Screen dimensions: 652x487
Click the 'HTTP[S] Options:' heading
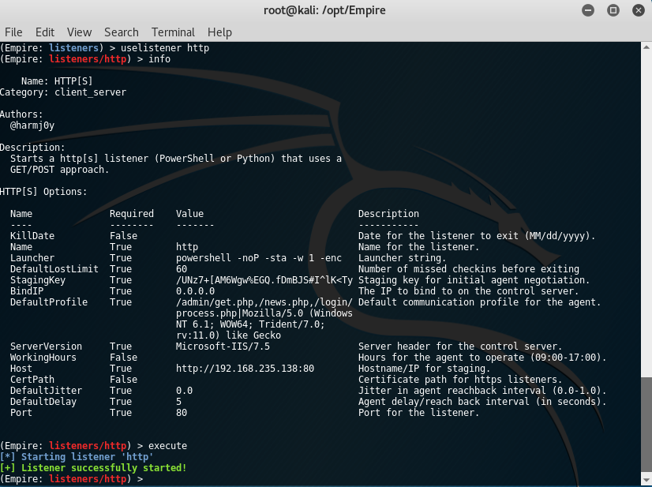(x=43, y=192)
